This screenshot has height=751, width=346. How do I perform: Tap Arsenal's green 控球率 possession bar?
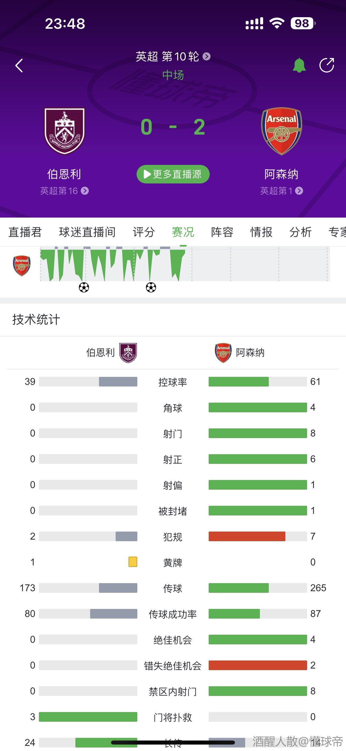tap(238, 382)
